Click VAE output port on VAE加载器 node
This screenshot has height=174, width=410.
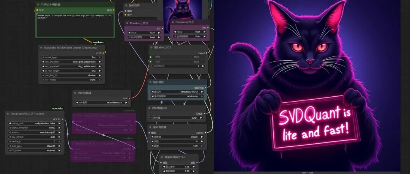(129, 98)
